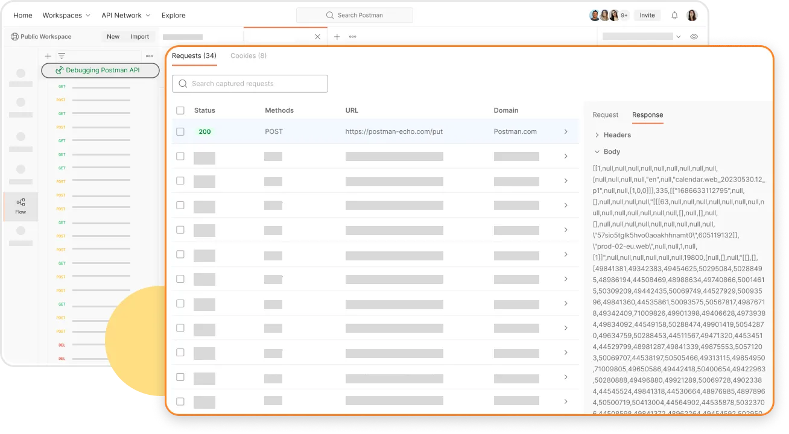Close the open request tab
The height and width of the screenshot is (434, 789).
[x=318, y=37]
